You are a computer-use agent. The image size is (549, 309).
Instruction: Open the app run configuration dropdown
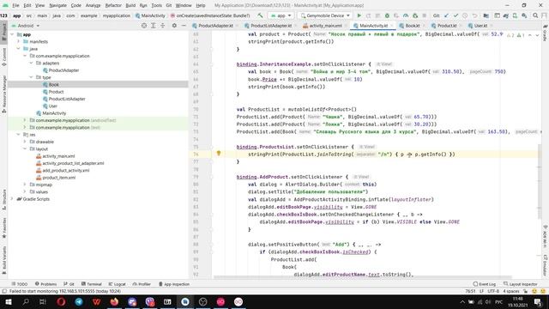coord(281,15)
